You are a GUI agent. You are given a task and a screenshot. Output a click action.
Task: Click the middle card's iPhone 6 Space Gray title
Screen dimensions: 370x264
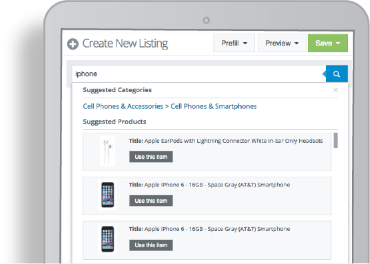[x=209, y=185]
